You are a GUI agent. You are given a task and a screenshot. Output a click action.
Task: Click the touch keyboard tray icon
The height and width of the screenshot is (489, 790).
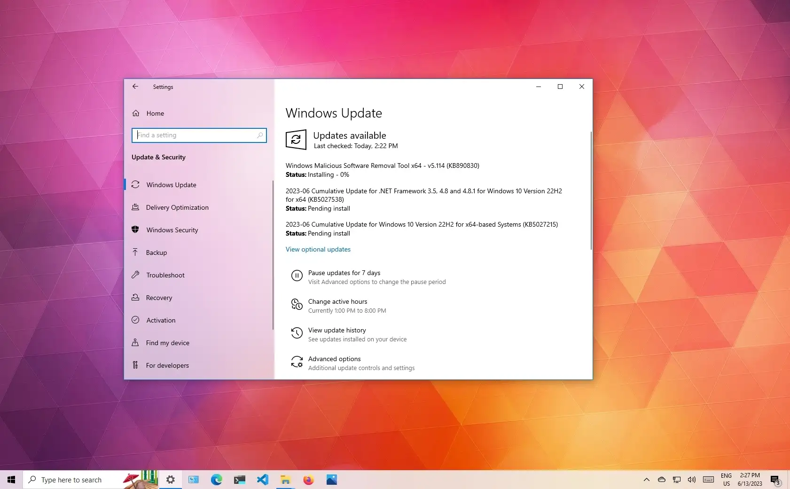pos(709,480)
